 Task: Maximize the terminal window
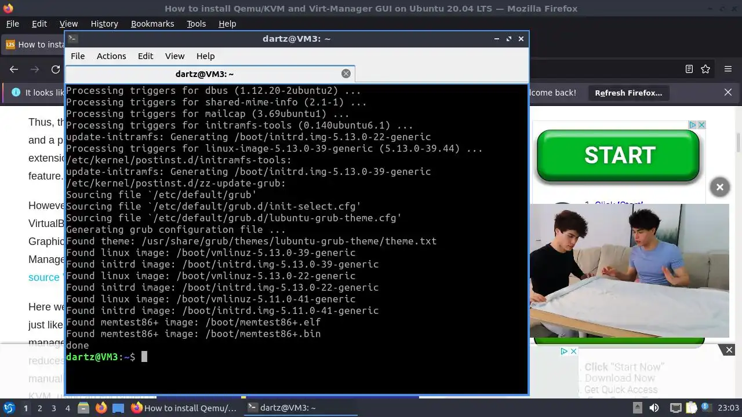509,39
